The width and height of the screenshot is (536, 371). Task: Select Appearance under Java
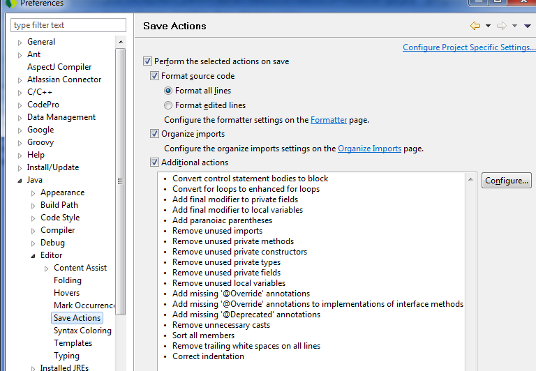(x=62, y=192)
